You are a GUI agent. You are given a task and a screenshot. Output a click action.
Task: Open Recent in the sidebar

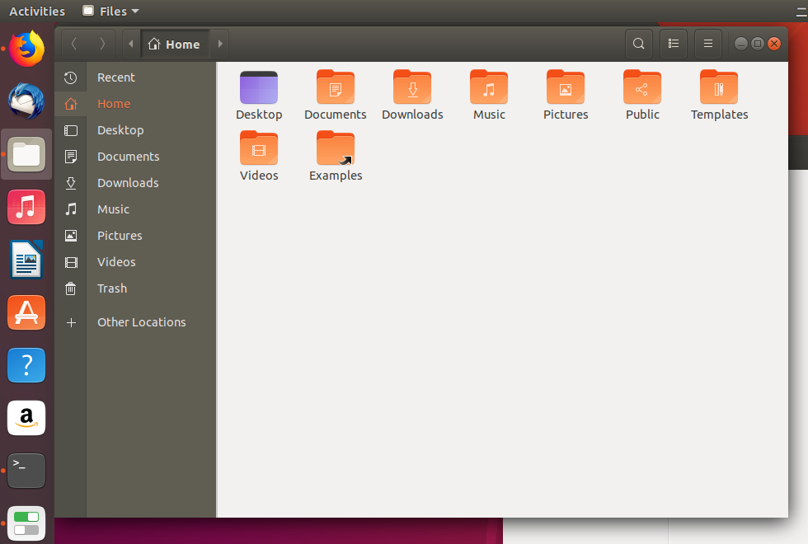135,77
